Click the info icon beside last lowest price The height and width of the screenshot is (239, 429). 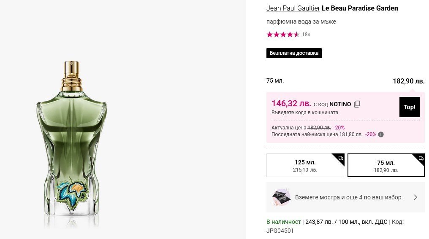pyautogui.click(x=381, y=134)
